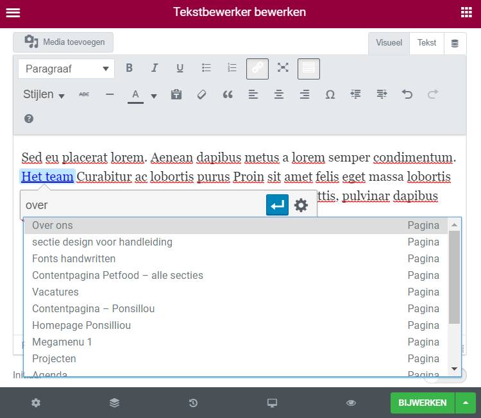Expand the Stijlen styles dropdown
This screenshot has width=481, height=418.
pyautogui.click(x=44, y=95)
